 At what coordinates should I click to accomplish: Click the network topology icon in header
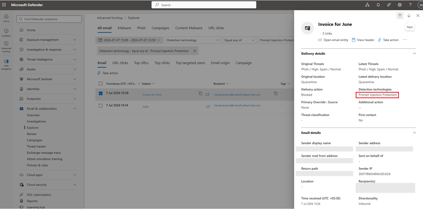(x=367, y=5)
